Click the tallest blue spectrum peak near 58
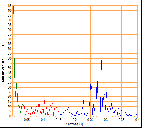This screenshot has width=142, height=128. 101,60
